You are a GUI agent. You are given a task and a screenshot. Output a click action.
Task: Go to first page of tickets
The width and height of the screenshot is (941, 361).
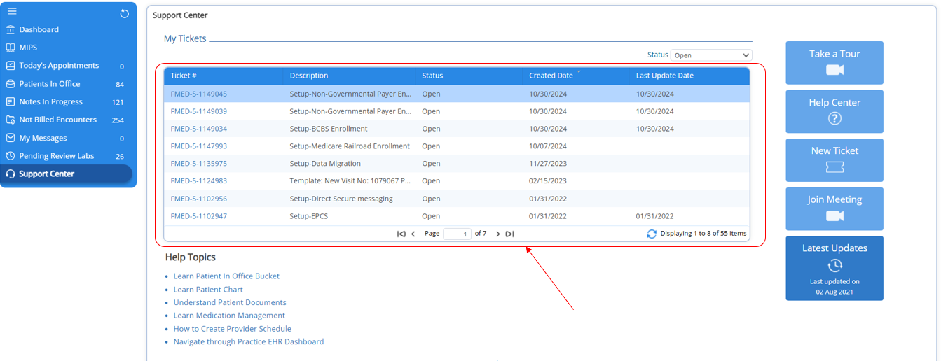click(x=401, y=234)
